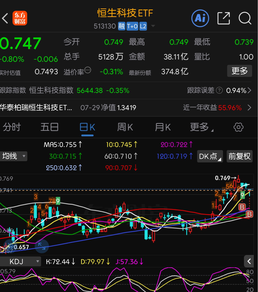The height and width of the screenshot is (292, 258).
Task: Tap the lower red B marker
Action: (x=249, y=214)
